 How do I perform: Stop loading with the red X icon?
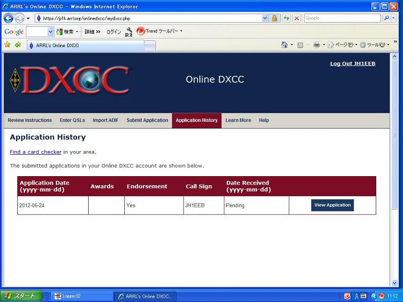tap(296, 18)
